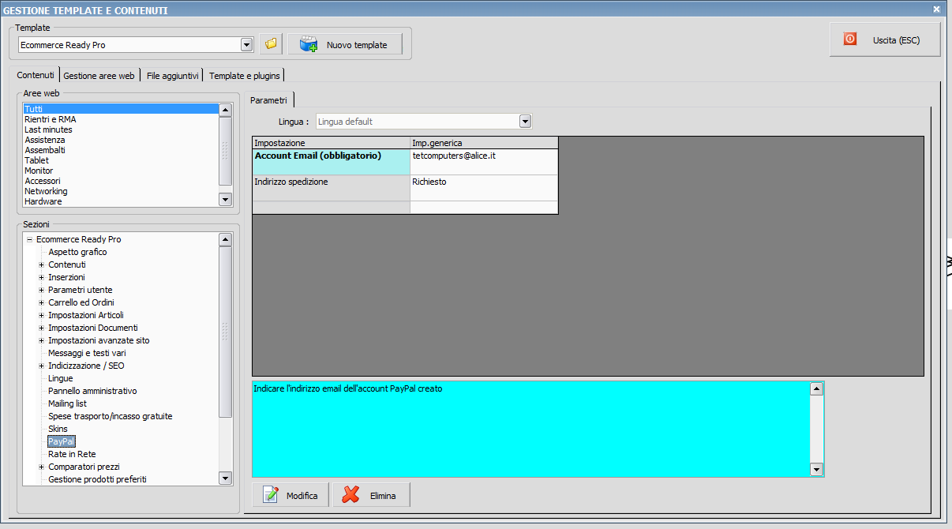952x529 pixels.
Task: Select Messaggi e testi vari section
Action: coord(87,353)
